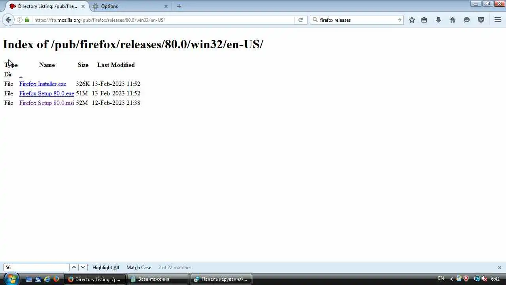Click the 'Index of /pub/firefox' page heading
The image size is (506, 285).
click(x=133, y=44)
